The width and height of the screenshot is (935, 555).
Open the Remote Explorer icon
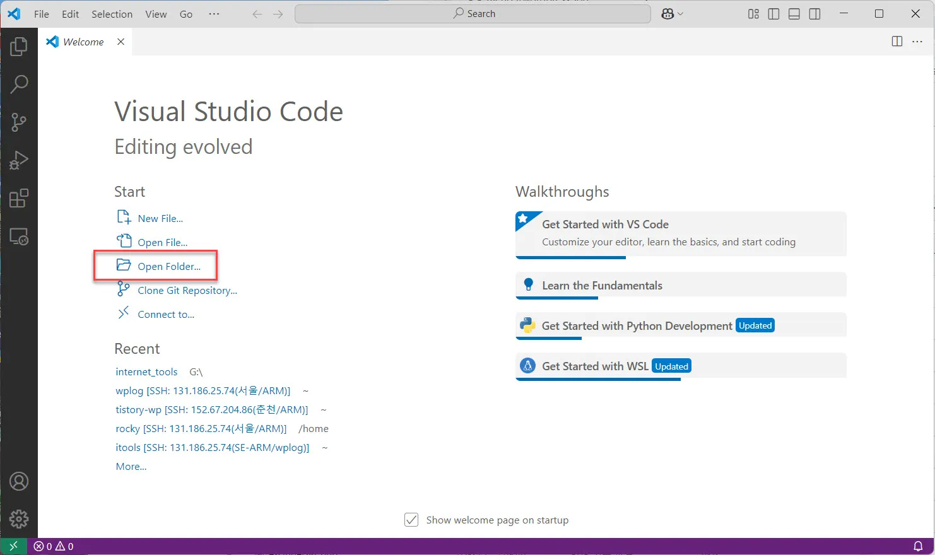pyautogui.click(x=19, y=237)
